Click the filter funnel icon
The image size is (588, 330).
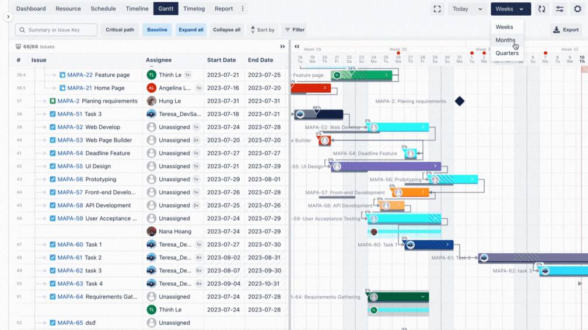288,30
